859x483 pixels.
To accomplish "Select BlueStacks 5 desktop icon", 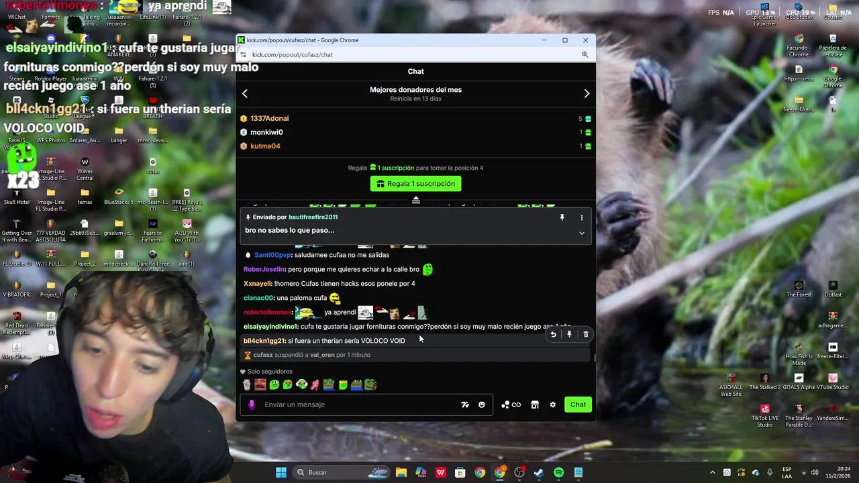I will (x=119, y=197).
